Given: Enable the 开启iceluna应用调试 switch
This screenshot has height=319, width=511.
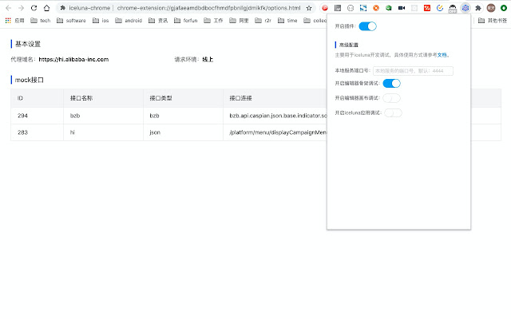Looking at the screenshot, I should tap(393, 113).
